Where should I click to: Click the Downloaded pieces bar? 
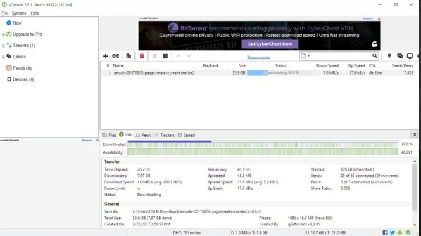click(263, 144)
